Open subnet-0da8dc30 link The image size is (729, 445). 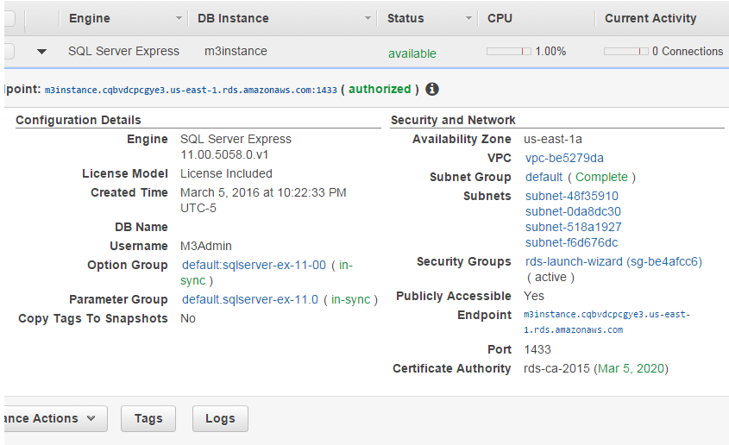click(573, 211)
